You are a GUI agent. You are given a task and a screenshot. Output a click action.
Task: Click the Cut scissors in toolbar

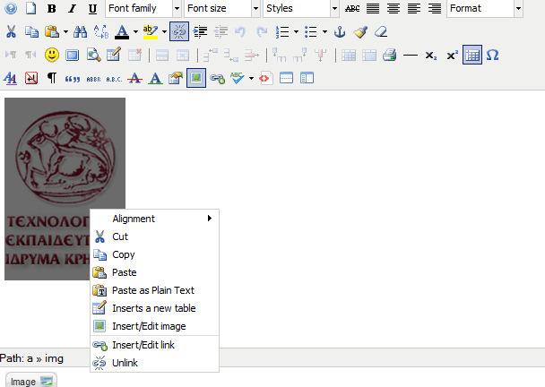coord(11,31)
